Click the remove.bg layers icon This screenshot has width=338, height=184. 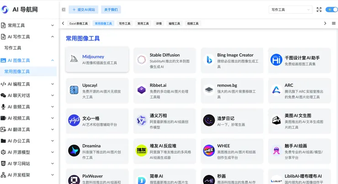pos(209,90)
